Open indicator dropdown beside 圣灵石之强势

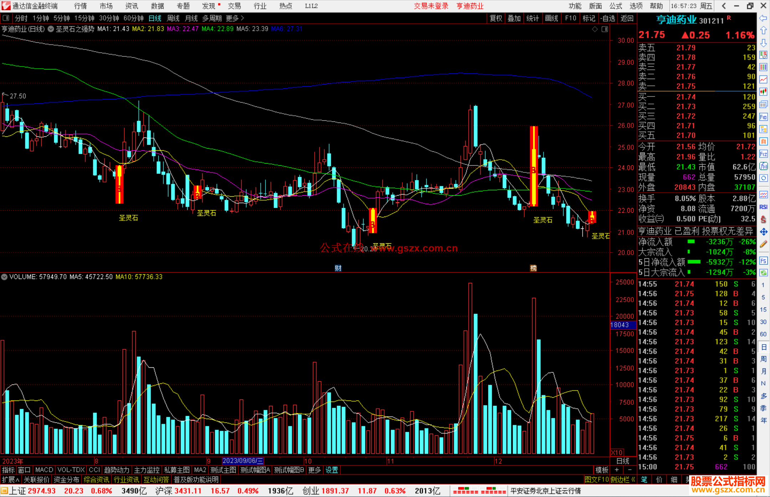click(51, 29)
